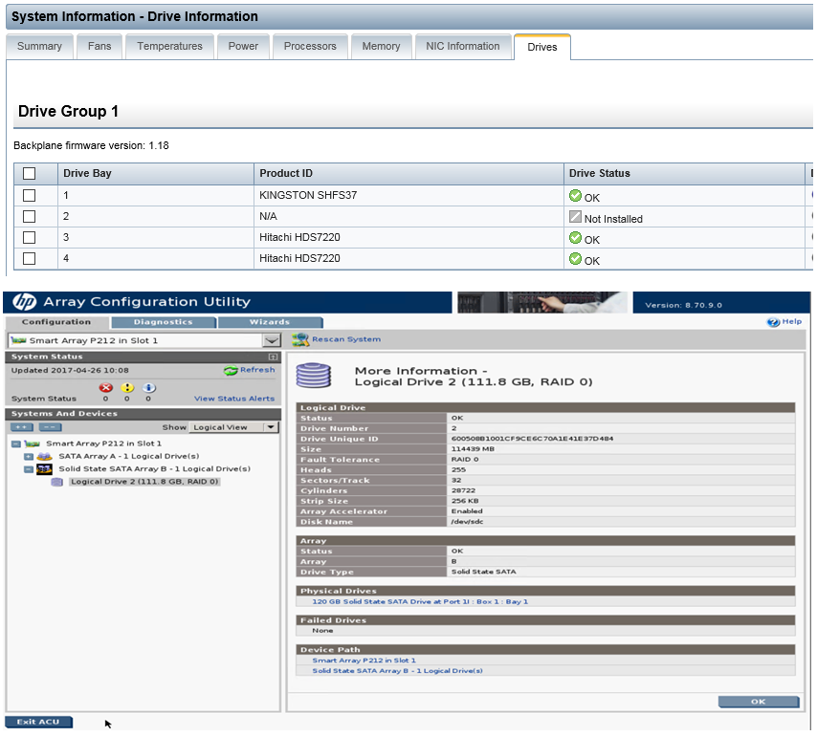Open the Memory tab

coord(382,46)
